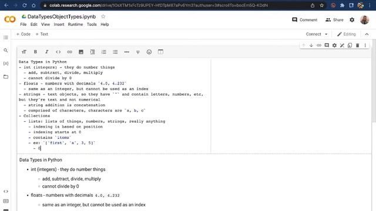Image resolution: width=376 pixels, height=211 pixels.
Task: Add a numbered list
Action: tap(104, 52)
